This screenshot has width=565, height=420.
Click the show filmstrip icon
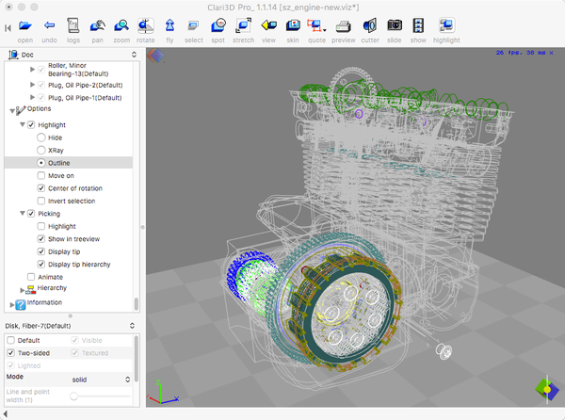click(x=418, y=25)
